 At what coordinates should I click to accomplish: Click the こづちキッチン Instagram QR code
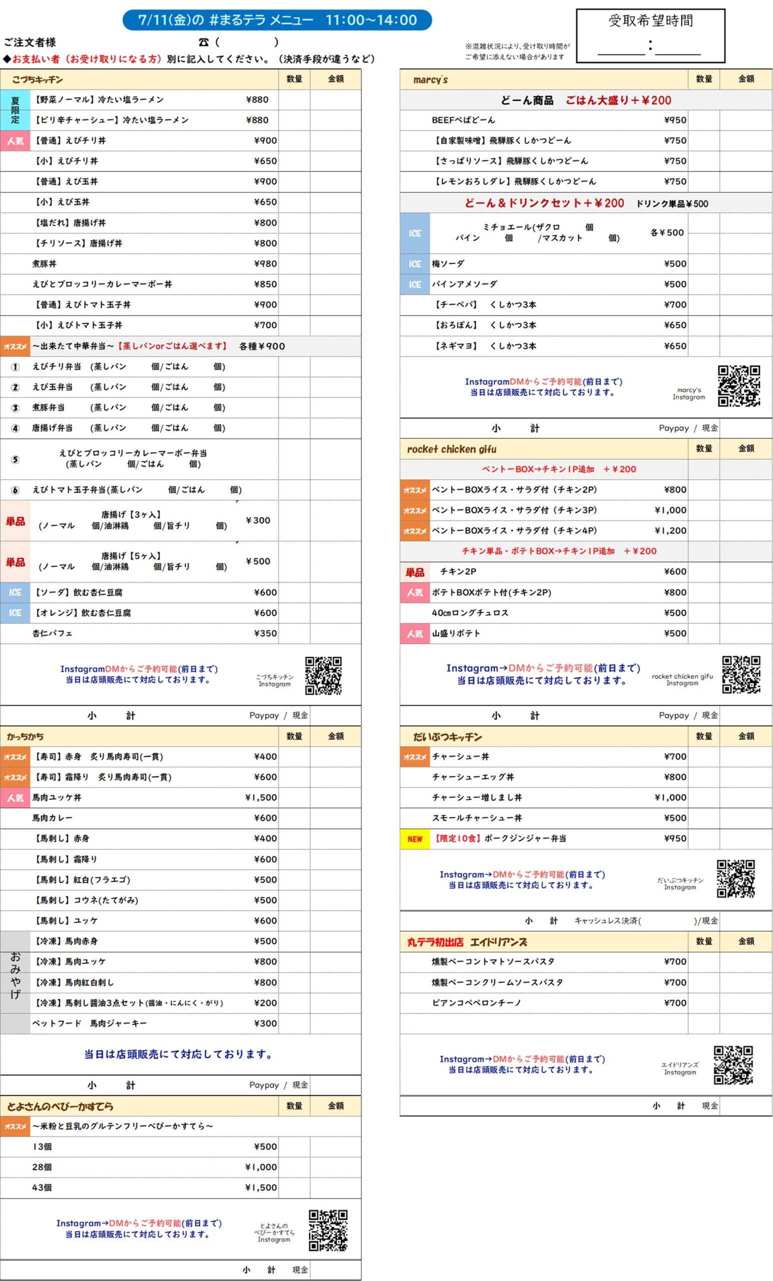tap(323, 676)
